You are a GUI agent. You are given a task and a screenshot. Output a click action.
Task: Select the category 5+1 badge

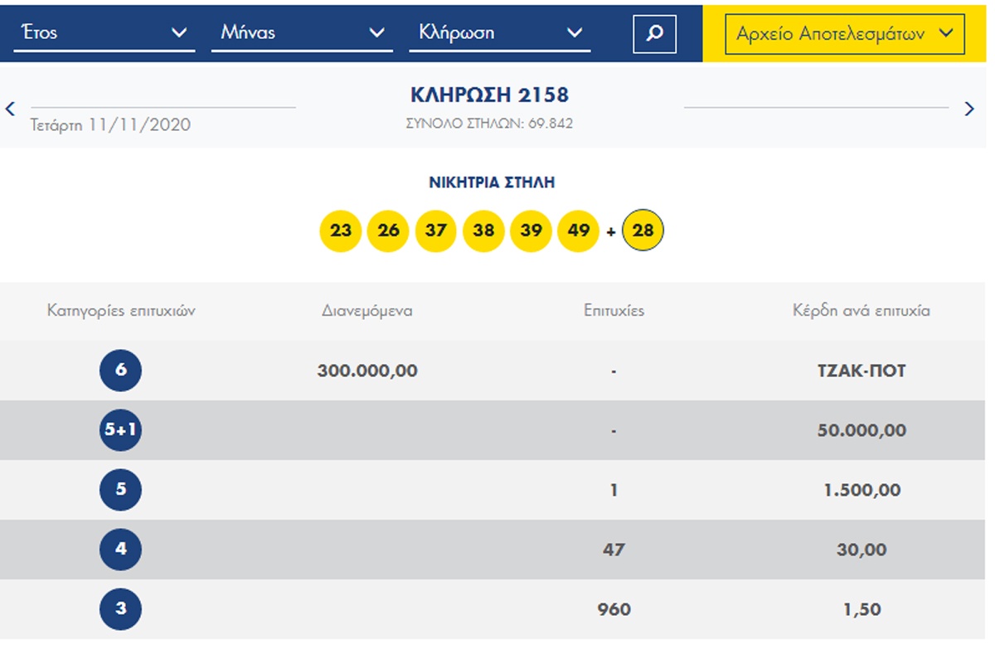(121, 430)
